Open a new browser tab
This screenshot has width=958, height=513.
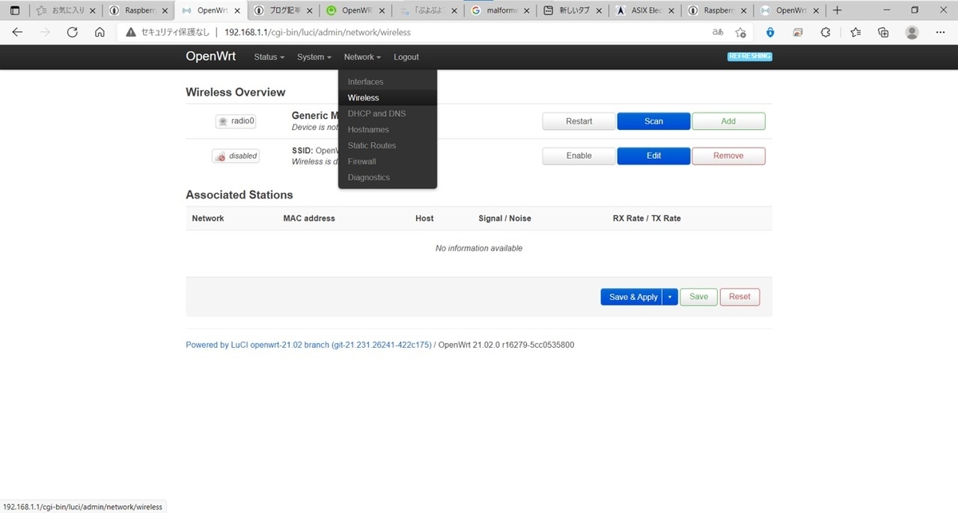837,10
